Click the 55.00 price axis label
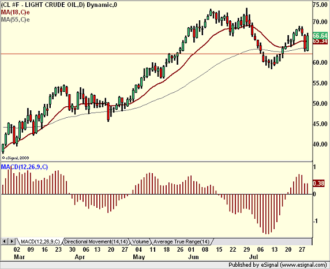This screenshot has width=330, height=269. [x=320, y=84]
